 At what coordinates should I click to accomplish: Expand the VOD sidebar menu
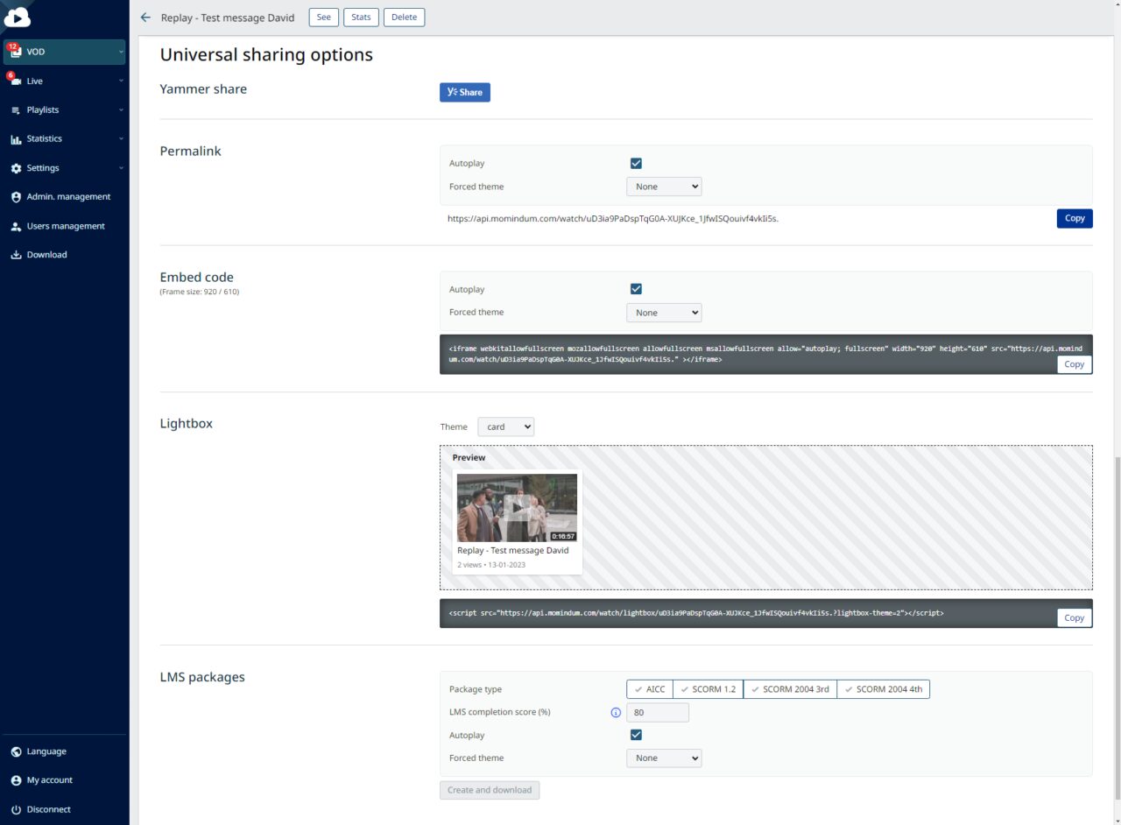[64, 52]
